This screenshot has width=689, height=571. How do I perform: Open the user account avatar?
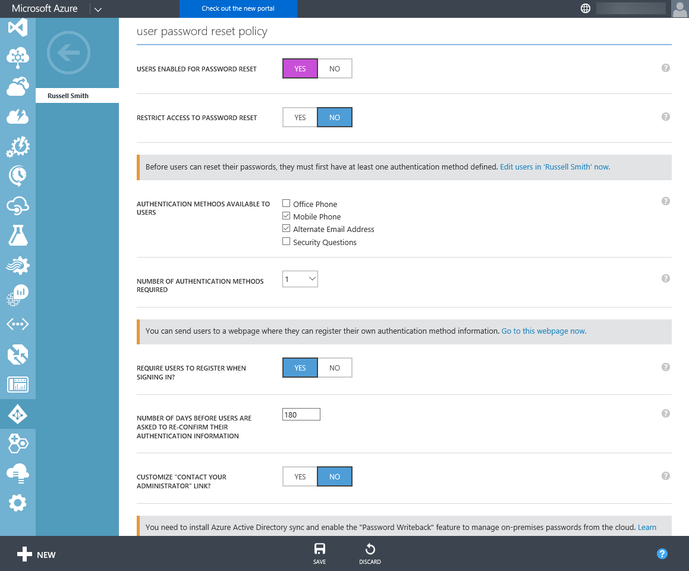click(x=679, y=9)
